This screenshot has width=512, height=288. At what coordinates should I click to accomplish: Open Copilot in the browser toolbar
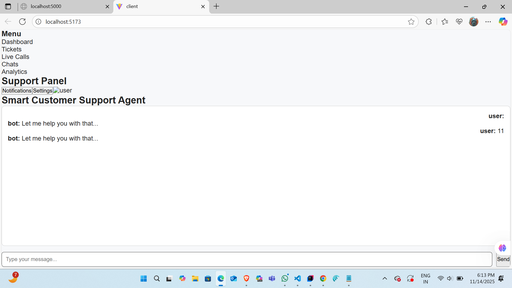(503, 22)
